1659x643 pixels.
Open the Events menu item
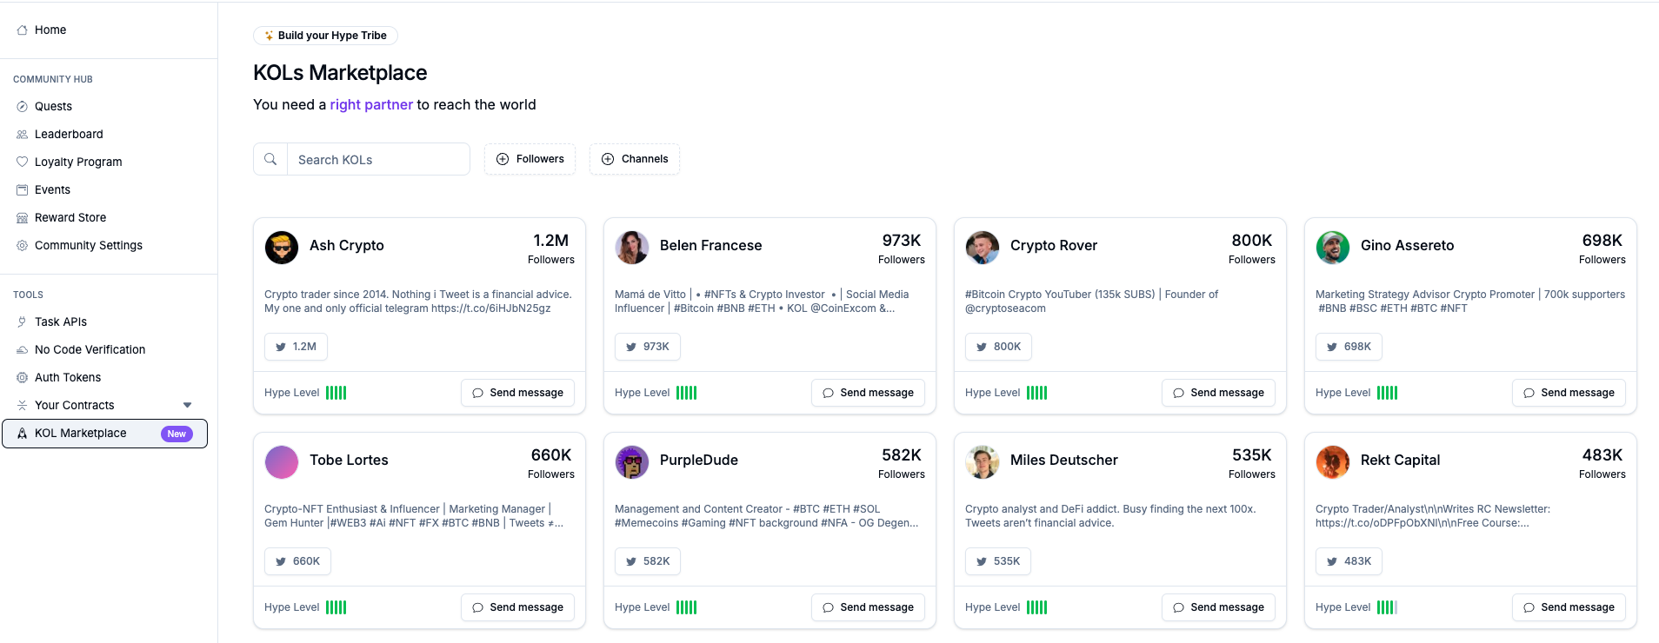[x=52, y=189]
